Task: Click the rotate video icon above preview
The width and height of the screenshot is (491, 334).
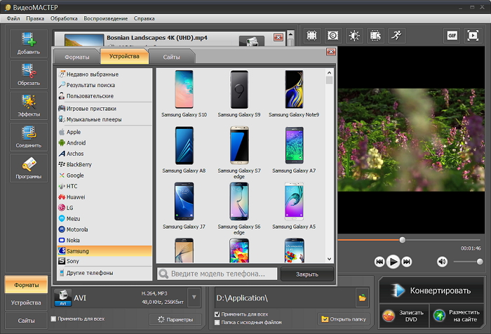Action: 375,36
